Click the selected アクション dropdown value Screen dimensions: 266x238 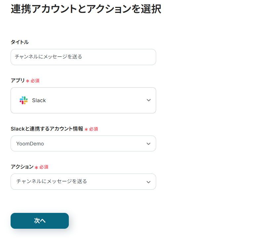coord(52,181)
